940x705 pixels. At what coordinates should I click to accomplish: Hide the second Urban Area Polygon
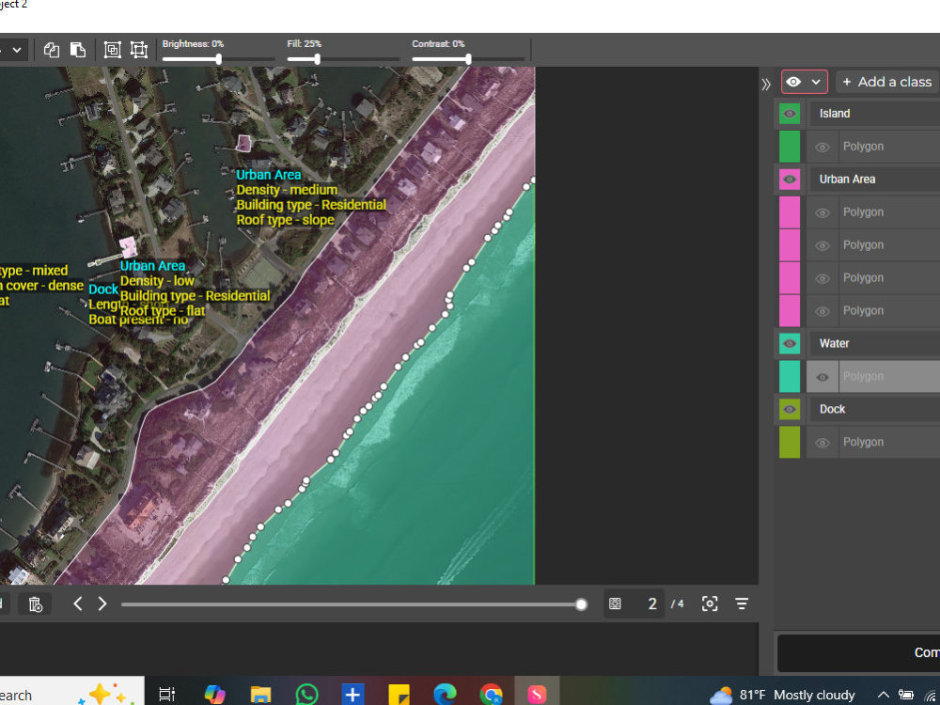822,245
